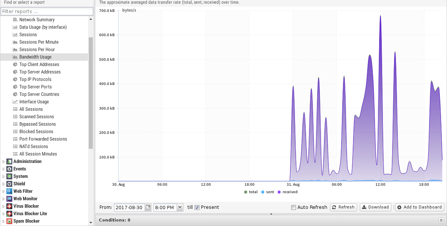Click the Interface Usage line chart icon
Screen dimensions: 447x226
click(15, 102)
